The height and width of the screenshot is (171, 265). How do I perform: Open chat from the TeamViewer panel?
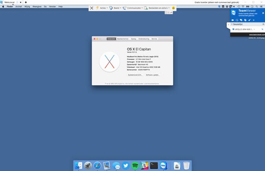[241, 20]
